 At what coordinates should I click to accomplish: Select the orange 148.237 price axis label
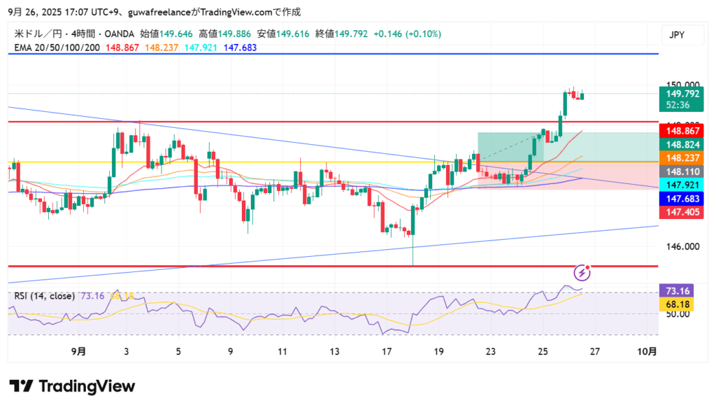click(683, 158)
